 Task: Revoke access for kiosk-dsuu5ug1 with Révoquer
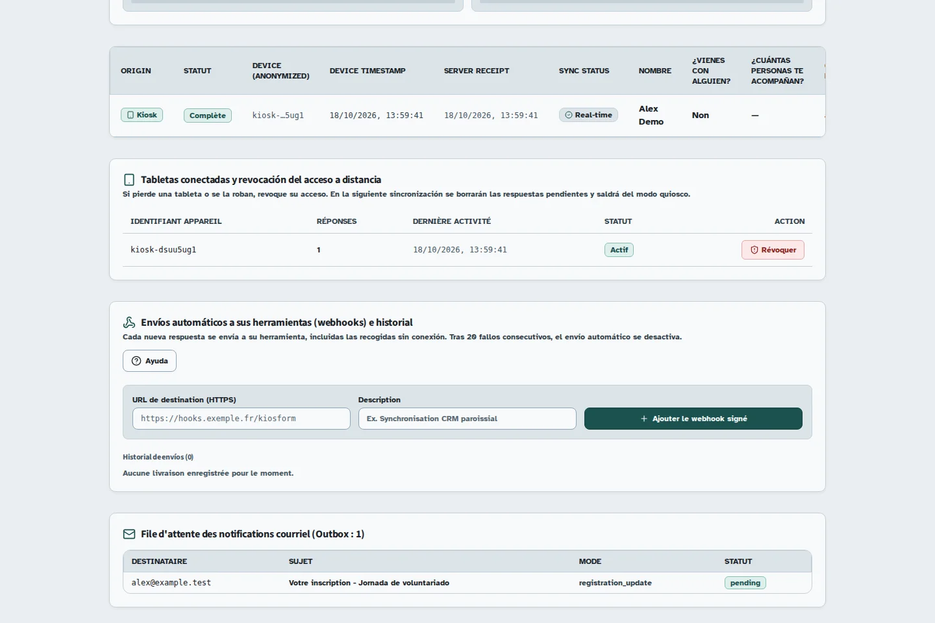pyautogui.click(x=773, y=250)
